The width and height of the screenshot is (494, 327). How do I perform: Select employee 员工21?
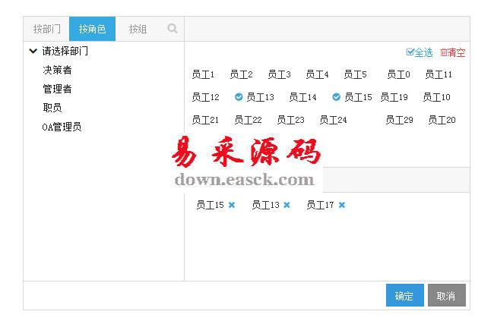pos(205,120)
